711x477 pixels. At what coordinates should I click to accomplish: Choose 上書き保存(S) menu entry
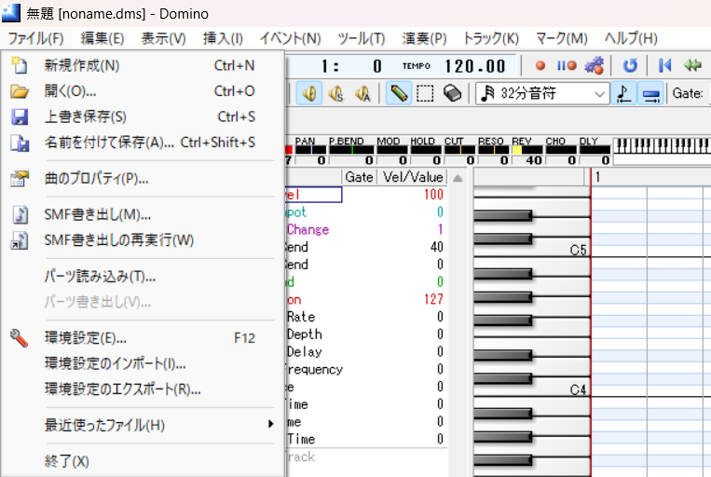[143, 117]
